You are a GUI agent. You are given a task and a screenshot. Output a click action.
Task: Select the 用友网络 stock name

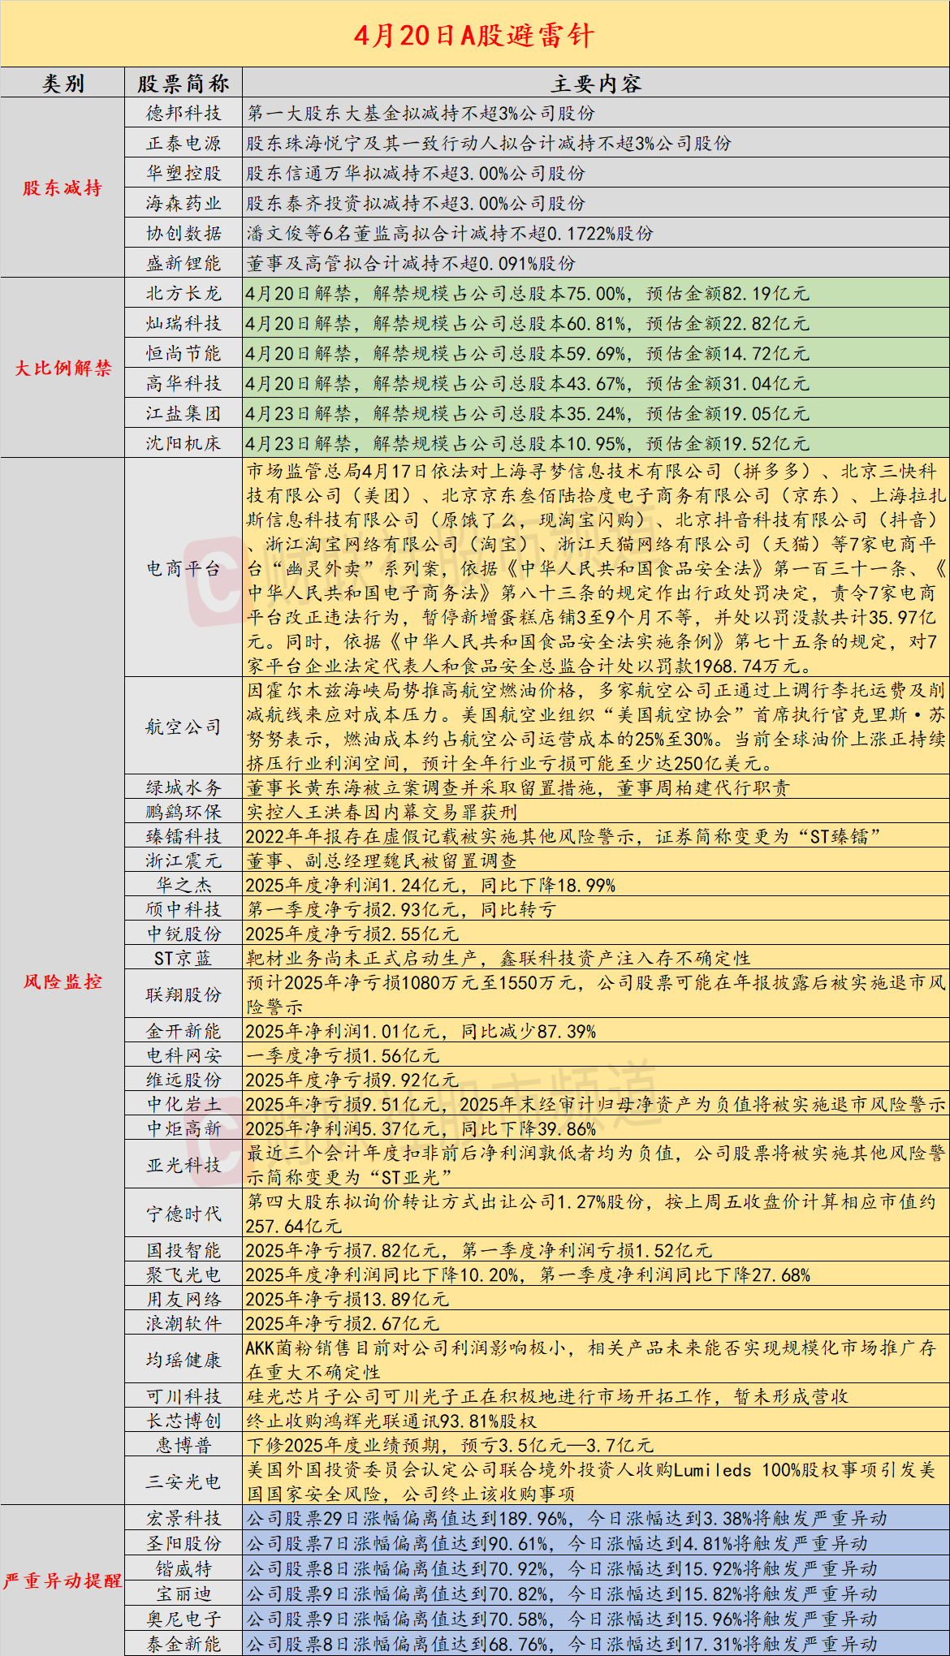point(184,1300)
